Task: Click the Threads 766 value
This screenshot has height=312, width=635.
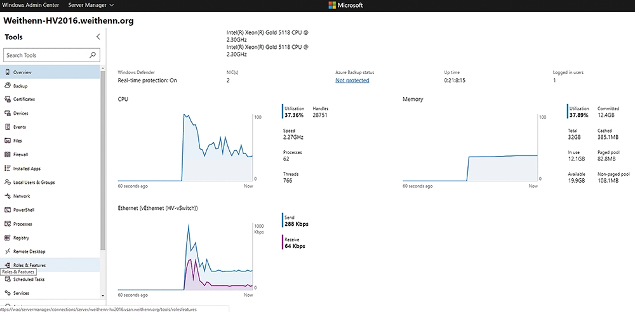Action: pos(288,181)
